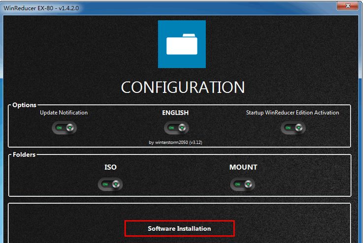Click the 'ENGLISH' language label
The width and height of the screenshot is (363, 243).
click(x=175, y=113)
